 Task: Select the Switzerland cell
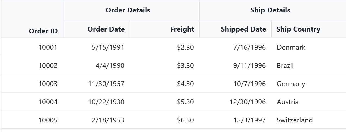tap(295, 120)
